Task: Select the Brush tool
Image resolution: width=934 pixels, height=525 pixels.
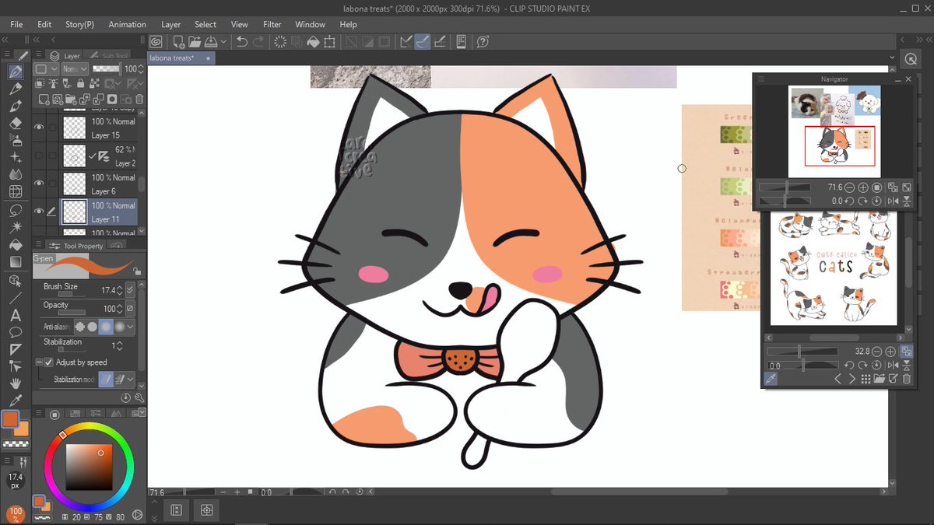Action: 15,106
